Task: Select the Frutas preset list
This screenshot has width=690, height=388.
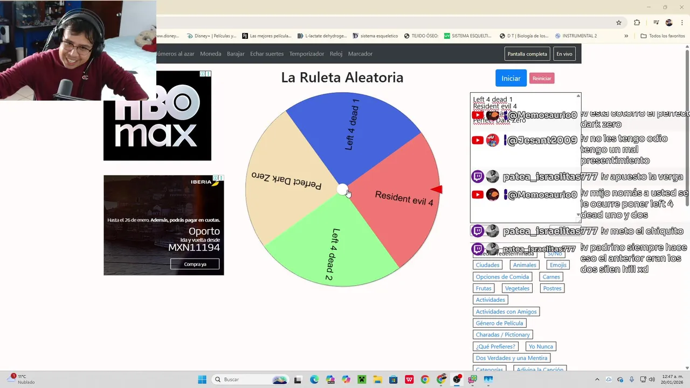Action: click(484, 288)
